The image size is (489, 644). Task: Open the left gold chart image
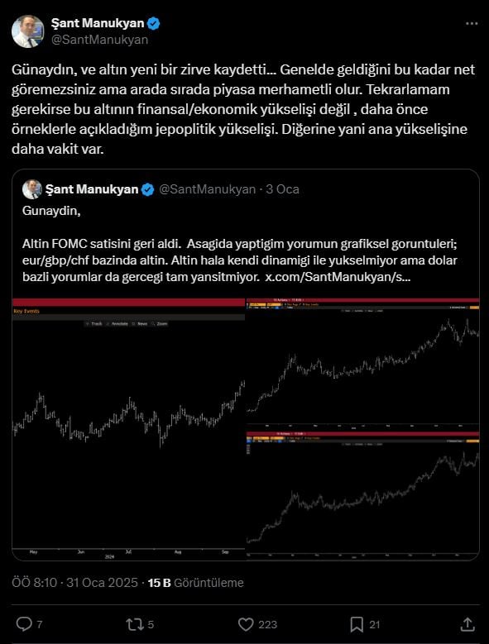[128, 429]
